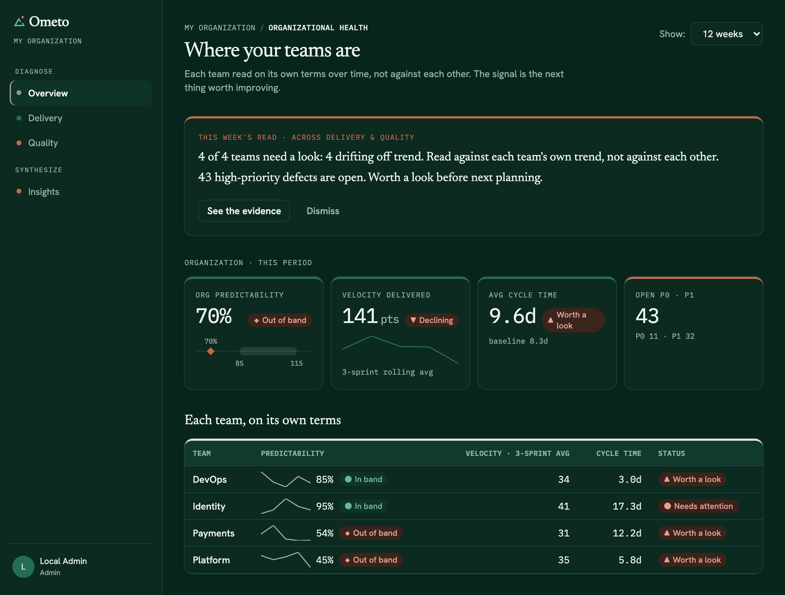Click the Identity predictability sparkline
Screen dimensions: 785x595
point(285,506)
